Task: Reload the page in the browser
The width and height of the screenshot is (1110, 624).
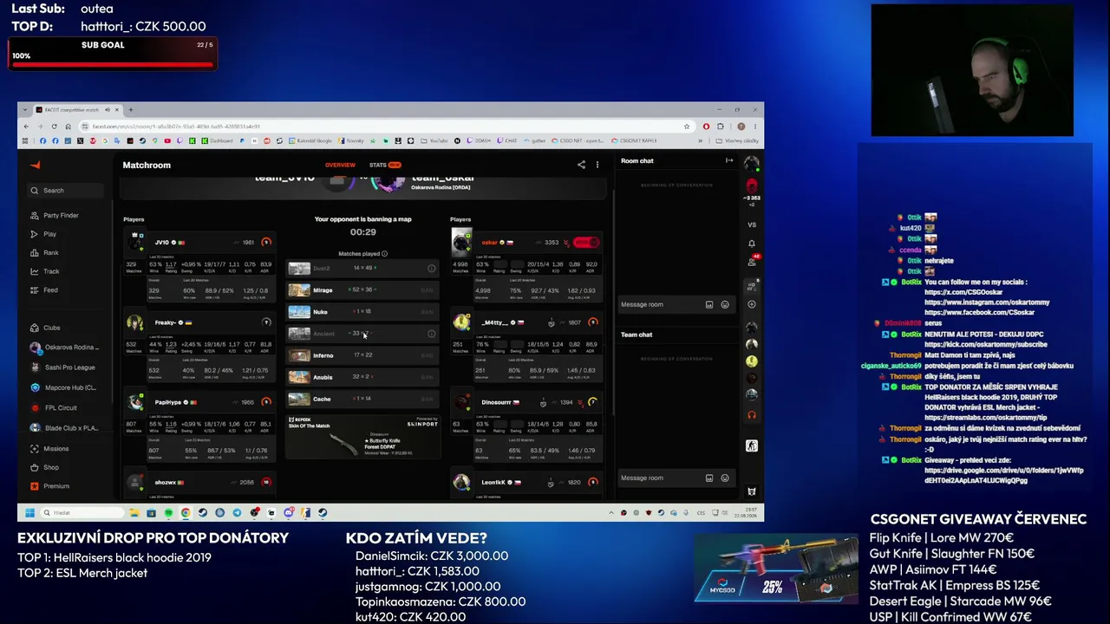Action: [54, 127]
